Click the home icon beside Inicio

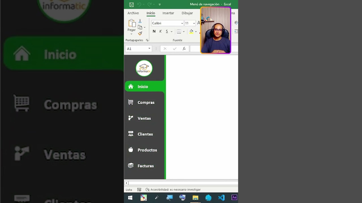(x=131, y=87)
